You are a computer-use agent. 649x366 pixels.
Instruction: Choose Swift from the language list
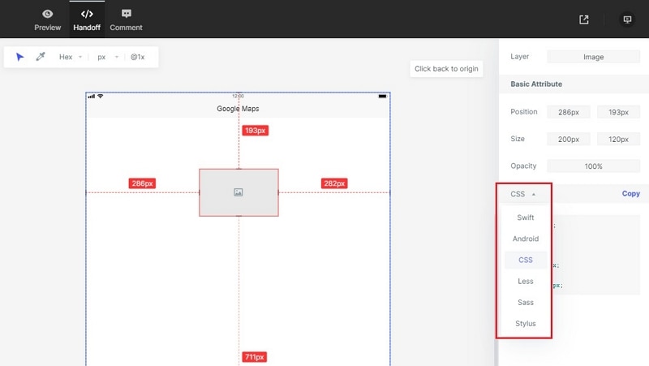(x=525, y=217)
